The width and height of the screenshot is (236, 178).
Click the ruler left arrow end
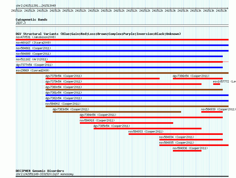pyautogui.click(x=16, y=8)
